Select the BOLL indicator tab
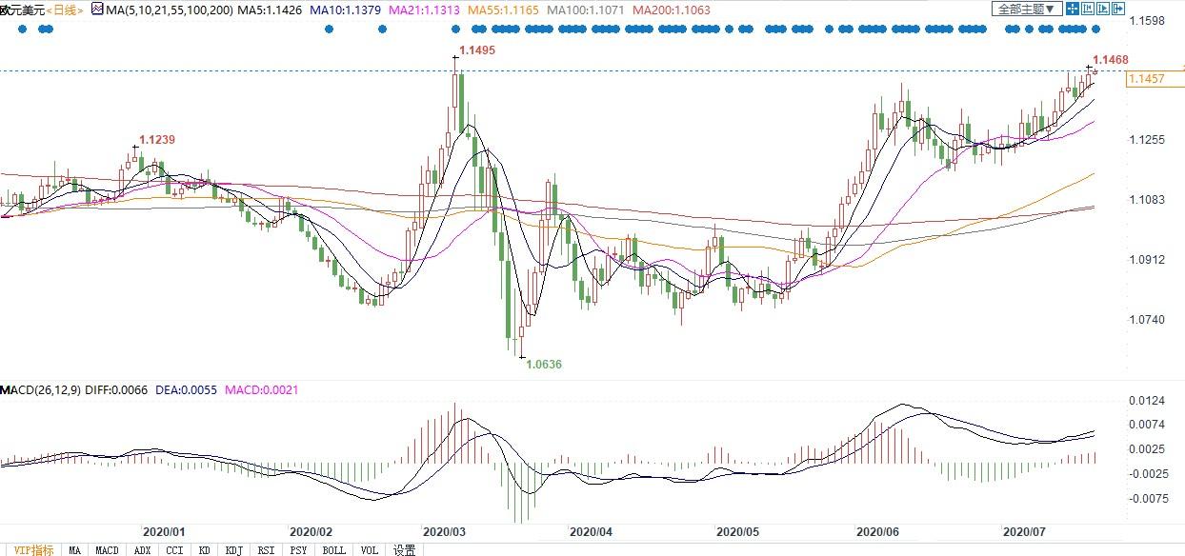Viewport: 1185px width, 556px height. 333,549
